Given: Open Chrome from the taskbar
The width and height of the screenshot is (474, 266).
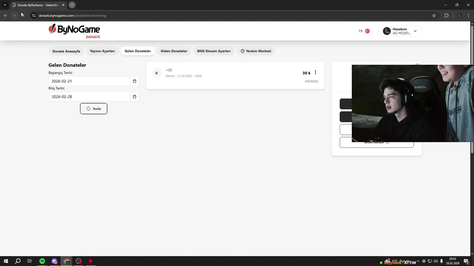Looking at the screenshot, I should [67, 261].
